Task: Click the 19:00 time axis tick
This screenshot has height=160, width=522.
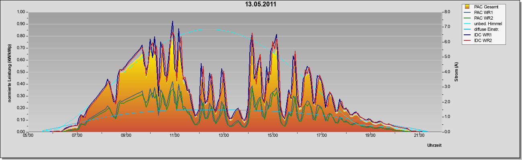Action: click(x=370, y=136)
